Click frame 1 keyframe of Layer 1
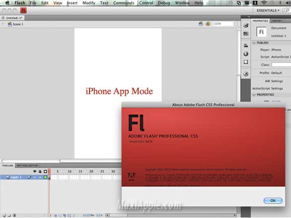The width and height of the screenshot is (291, 218). [x=49, y=177]
